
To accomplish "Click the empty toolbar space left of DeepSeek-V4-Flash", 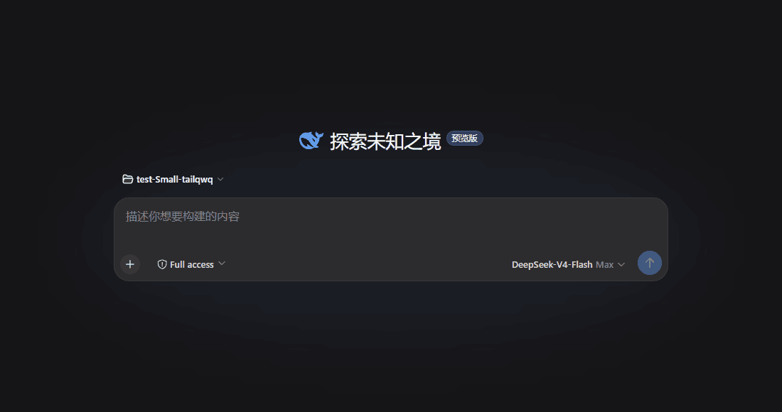I will coord(369,264).
